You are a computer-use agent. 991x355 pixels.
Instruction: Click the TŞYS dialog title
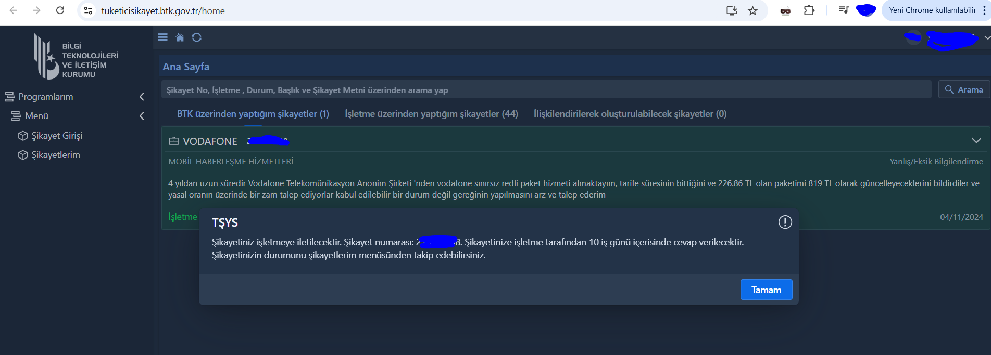(x=225, y=222)
